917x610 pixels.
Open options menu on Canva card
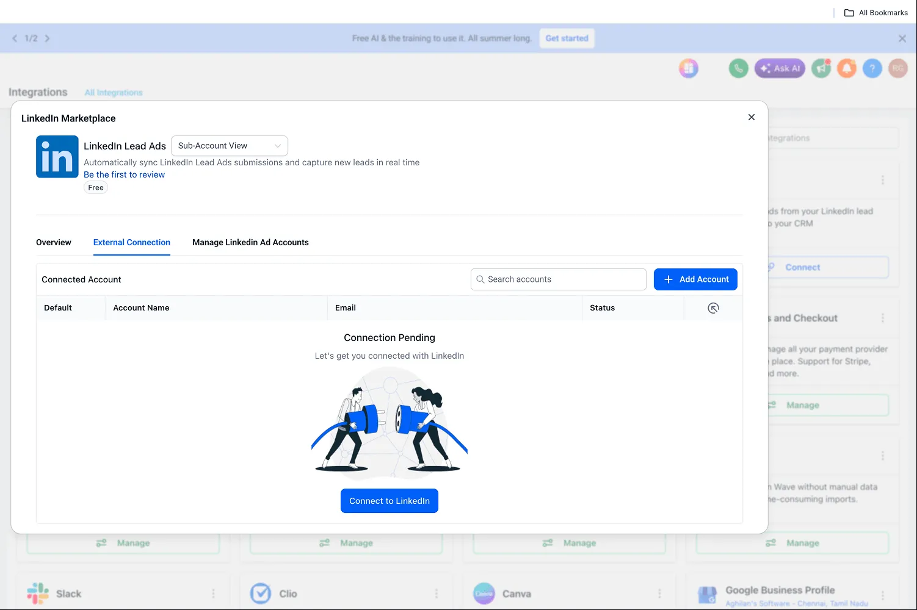pos(659,594)
